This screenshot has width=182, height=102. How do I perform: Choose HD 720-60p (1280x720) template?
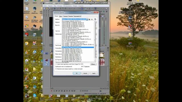(x=78, y=54)
